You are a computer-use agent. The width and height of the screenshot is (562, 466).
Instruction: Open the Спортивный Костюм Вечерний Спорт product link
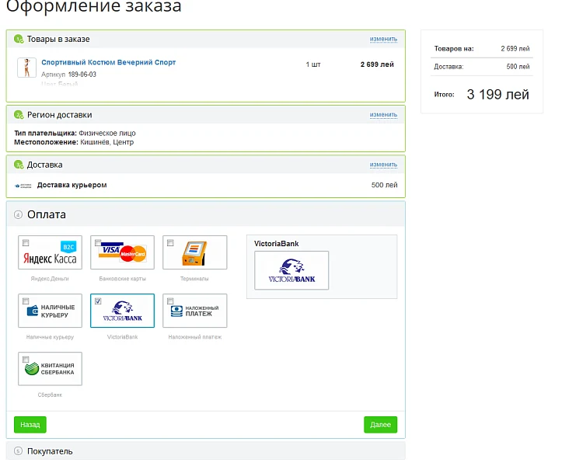tap(108, 62)
